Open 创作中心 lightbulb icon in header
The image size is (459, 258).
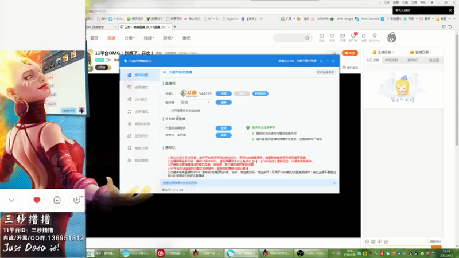(375, 37)
